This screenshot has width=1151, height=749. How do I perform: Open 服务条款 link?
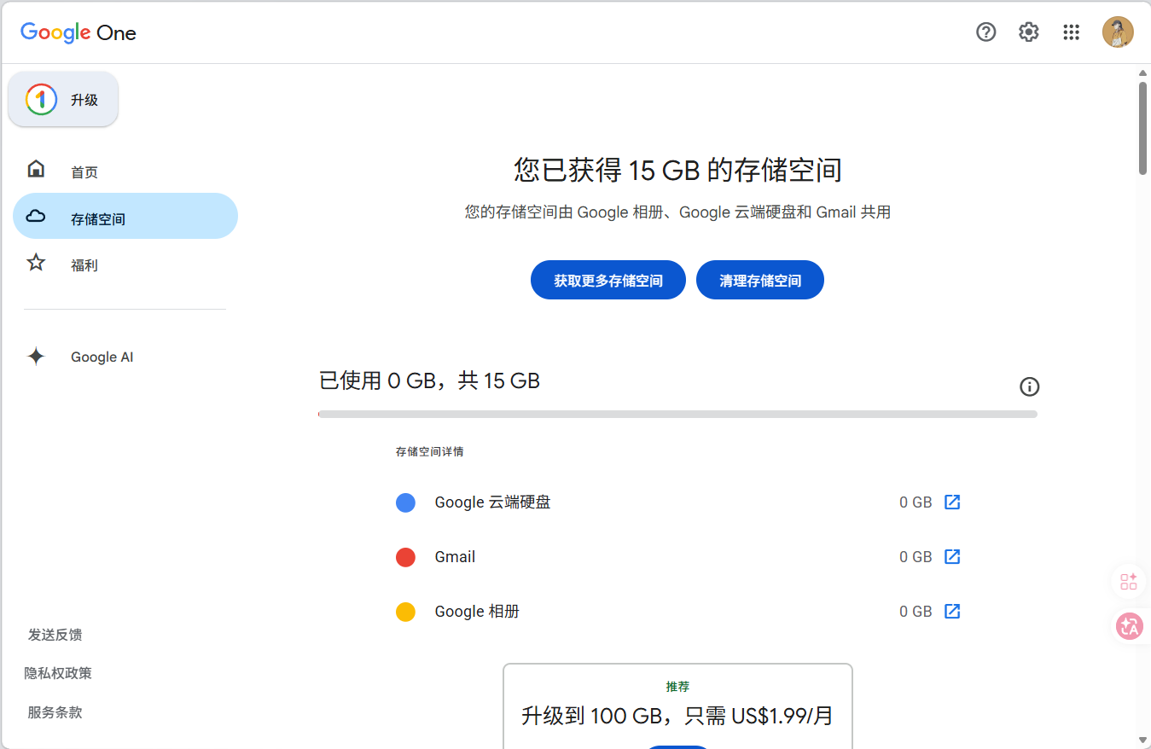[55, 712]
